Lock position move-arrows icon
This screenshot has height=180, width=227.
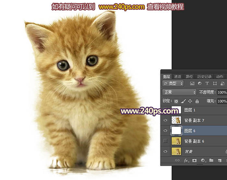tap(190, 101)
